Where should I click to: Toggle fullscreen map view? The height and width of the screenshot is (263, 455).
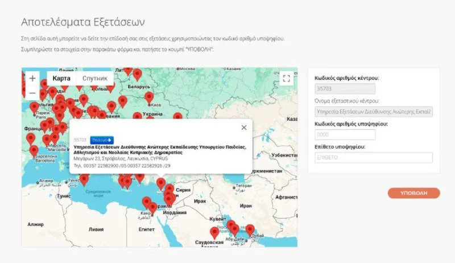click(x=286, y=79)
